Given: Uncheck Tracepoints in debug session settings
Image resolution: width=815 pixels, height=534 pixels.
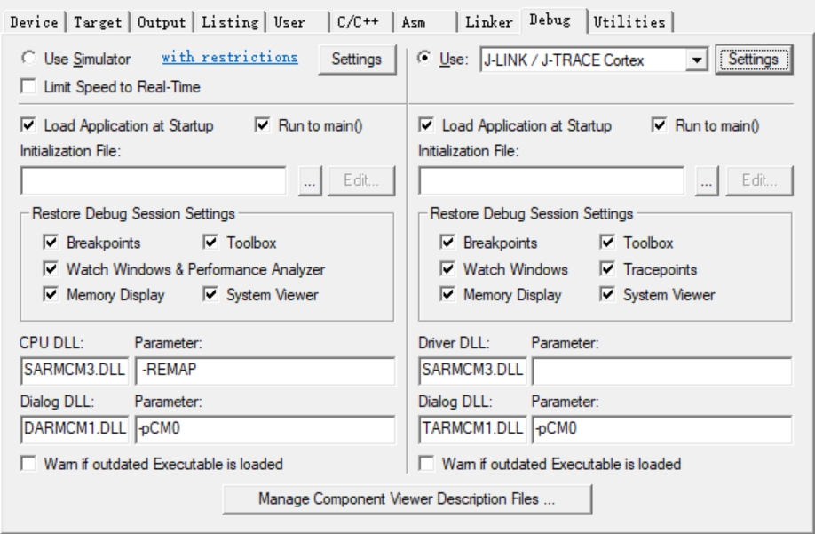Looking at the screenshot, I should pos(608,269).
